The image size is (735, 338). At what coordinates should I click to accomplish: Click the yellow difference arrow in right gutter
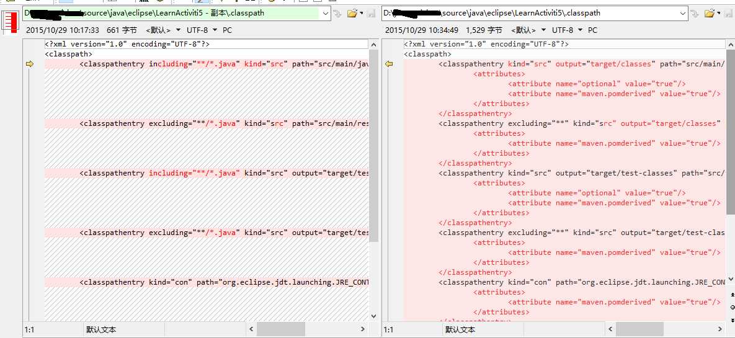tap(389, 64)
